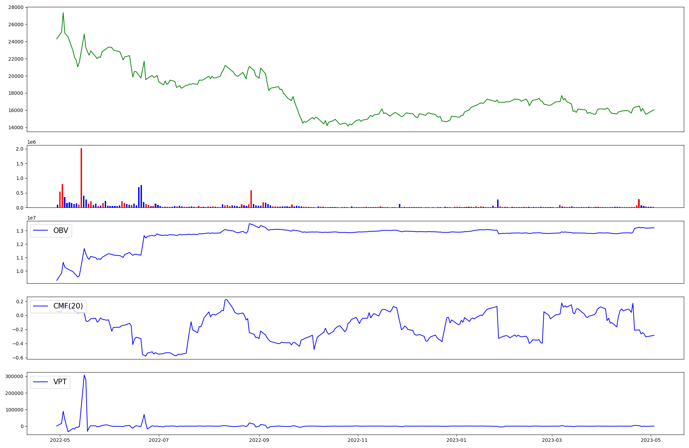This screenshot has width=689, height=448.
Task: Click the 1e7 OBV scale notation
Action: pyautogui.click(x=31, y=218)
